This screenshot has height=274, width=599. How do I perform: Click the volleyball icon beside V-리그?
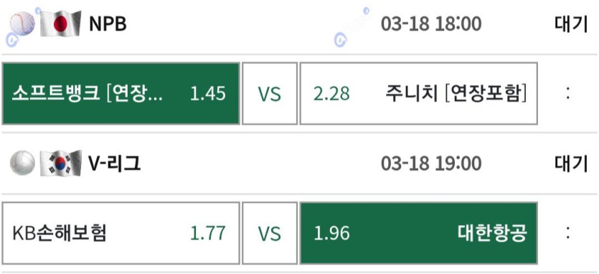[x=22, y=163]
